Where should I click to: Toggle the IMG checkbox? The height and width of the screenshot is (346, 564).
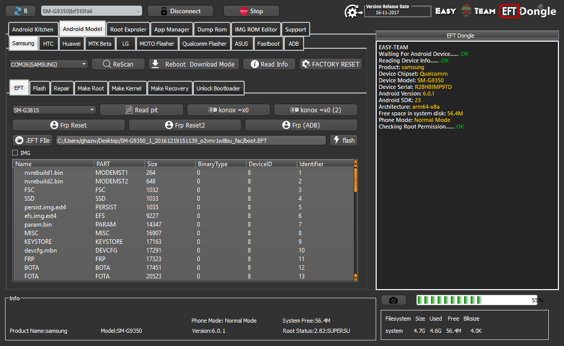(x=15, y=152)
